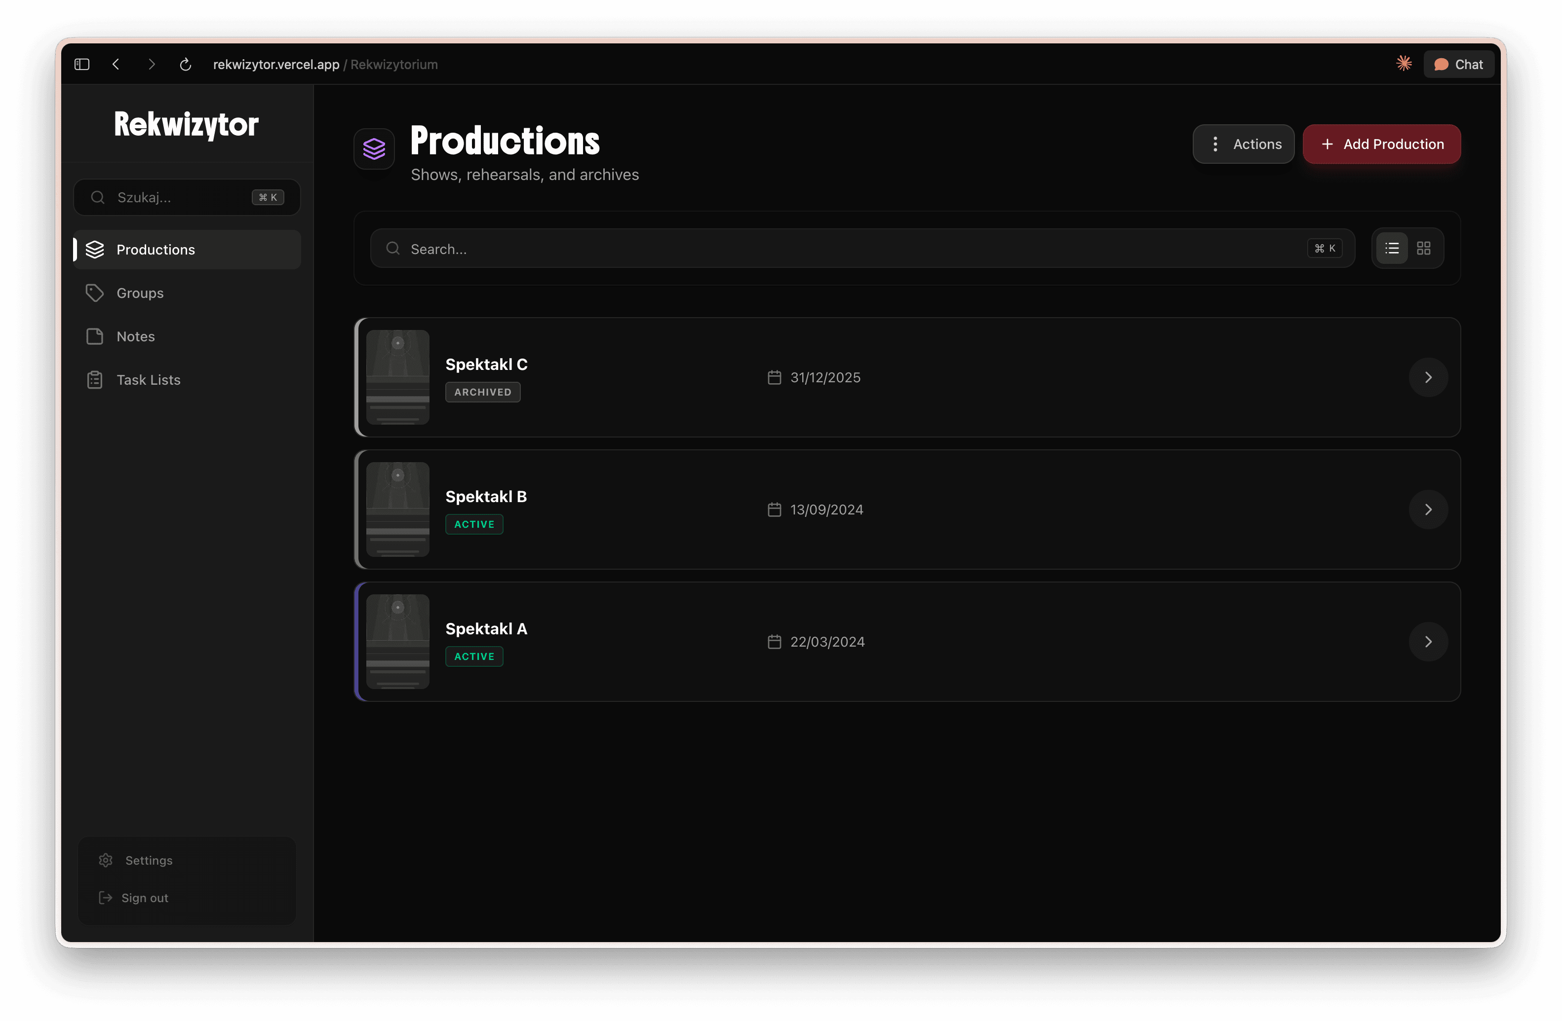Open the Chat panel
The width and height of the screenshot is (1562, 1021).
(x=1458, y=64)
